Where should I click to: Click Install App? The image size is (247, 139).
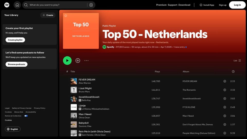[207, 5]
